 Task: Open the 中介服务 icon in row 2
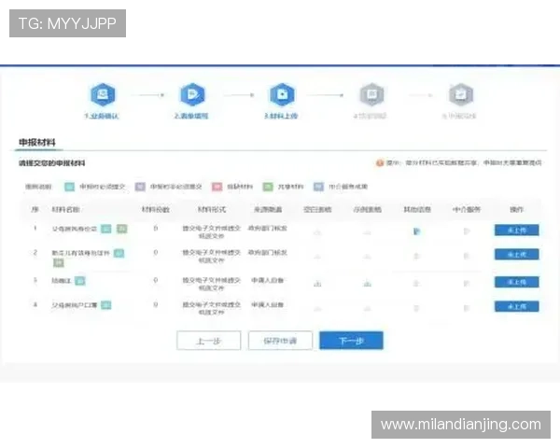coord(467,256)
